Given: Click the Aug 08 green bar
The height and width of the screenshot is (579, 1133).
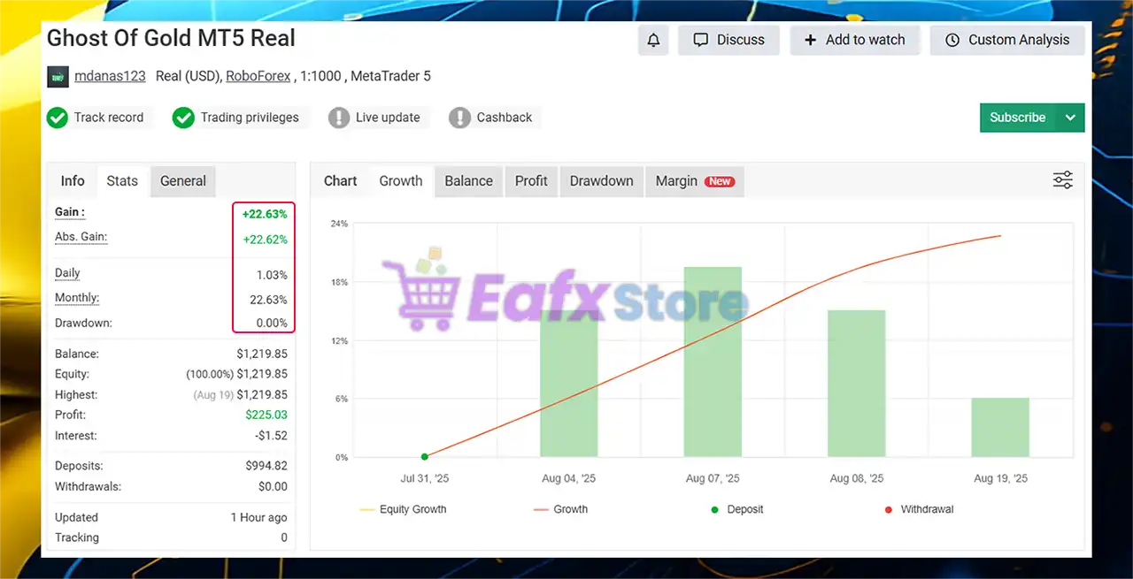Looking at the screenshot, I should (x=857, y=384).
